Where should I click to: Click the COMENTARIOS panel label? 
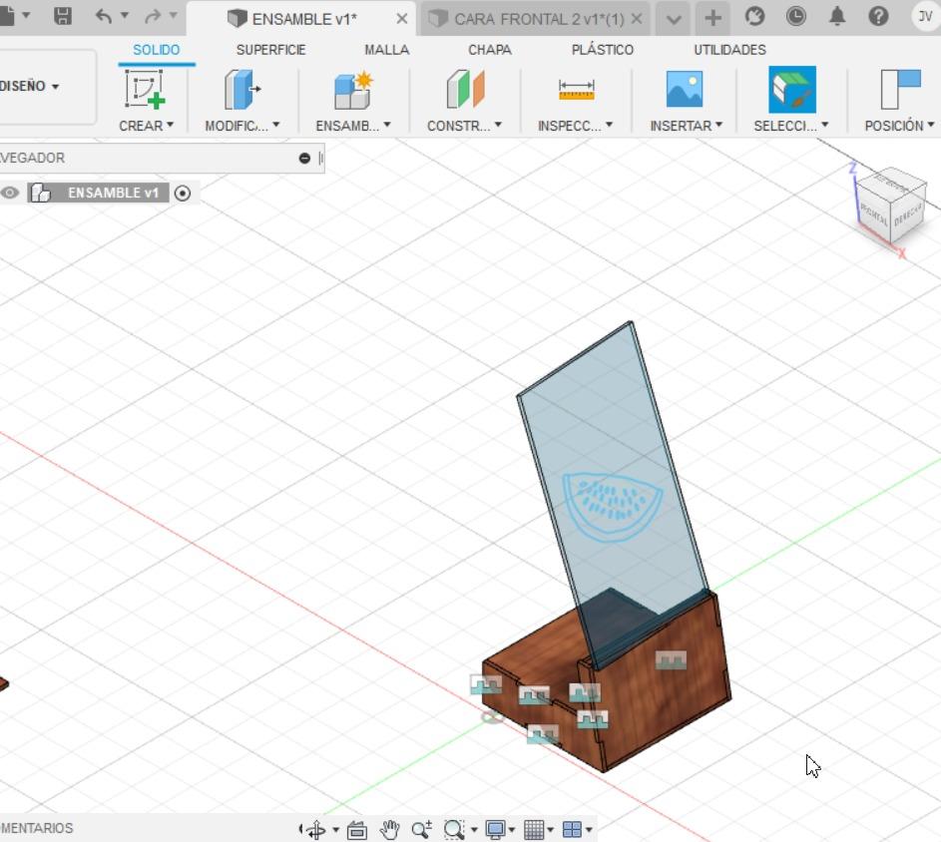[x=37, y=828]
